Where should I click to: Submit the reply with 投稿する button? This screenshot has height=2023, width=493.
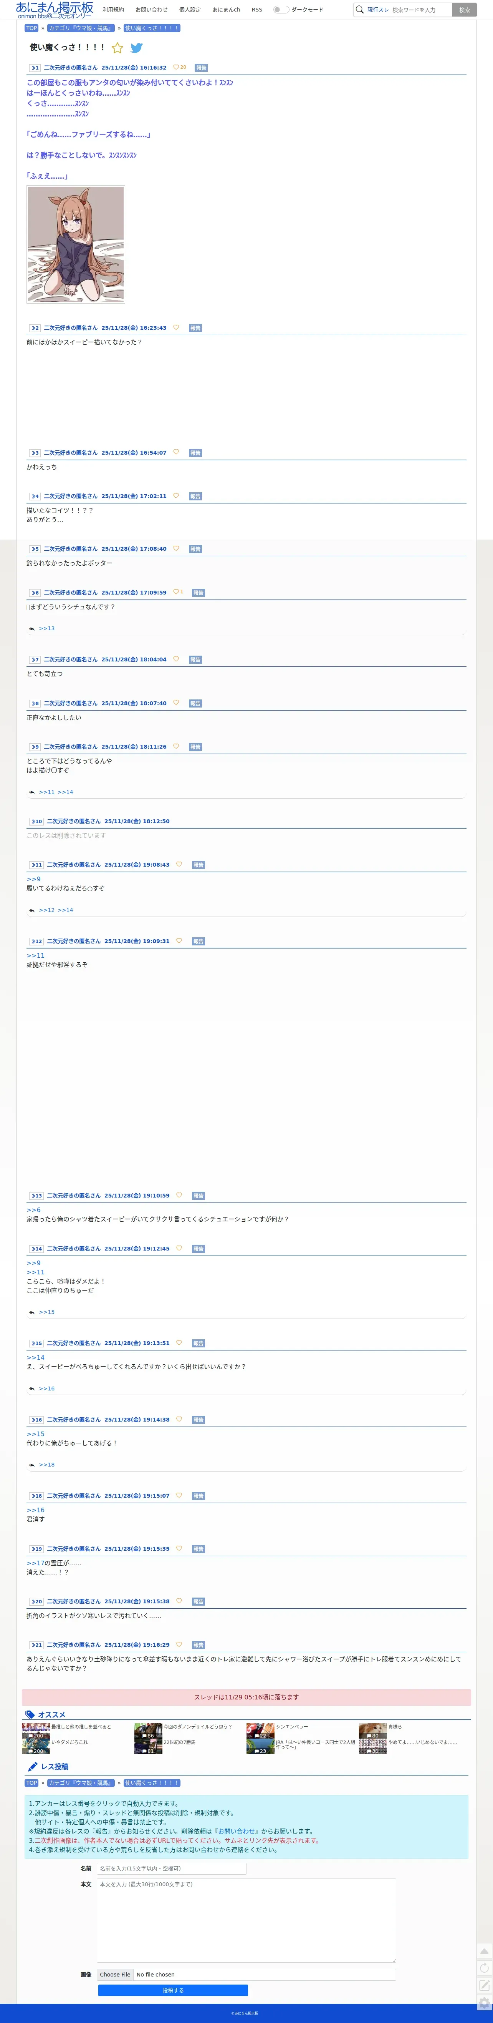pyautogui.click(x=173, y=1990)
